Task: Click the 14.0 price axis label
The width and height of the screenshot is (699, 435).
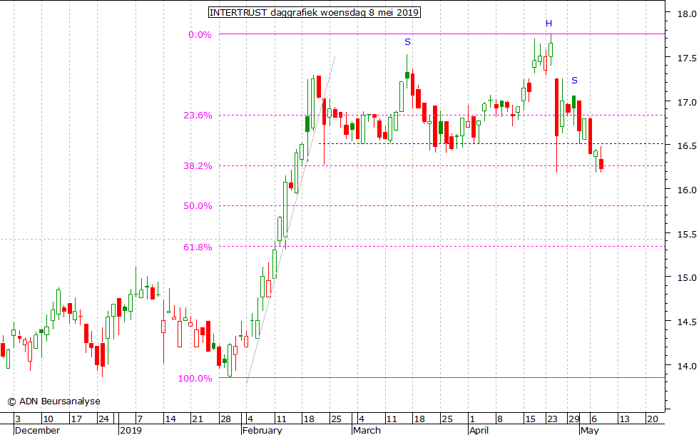Action: [x=686, y=366]
